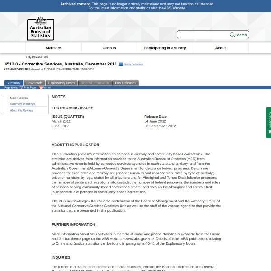
Task: Switch to the Explanatory Notes tab
Action: point(61,83)
